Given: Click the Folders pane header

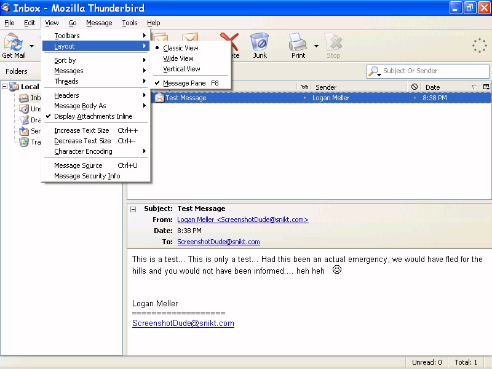Looking at the screenshot, I should pos(17,71).
